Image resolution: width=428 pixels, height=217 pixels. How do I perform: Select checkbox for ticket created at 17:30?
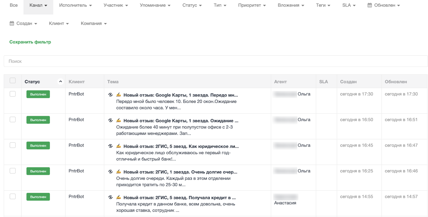point(13,94)
